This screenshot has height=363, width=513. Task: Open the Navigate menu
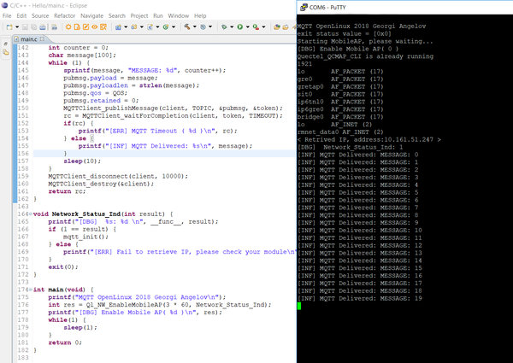point(92,15)
